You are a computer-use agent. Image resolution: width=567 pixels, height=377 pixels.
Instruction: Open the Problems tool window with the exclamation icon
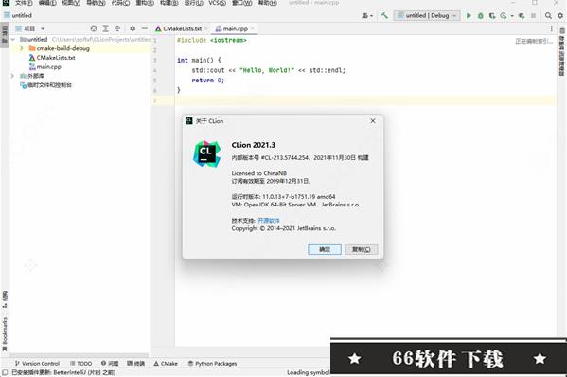110,363
